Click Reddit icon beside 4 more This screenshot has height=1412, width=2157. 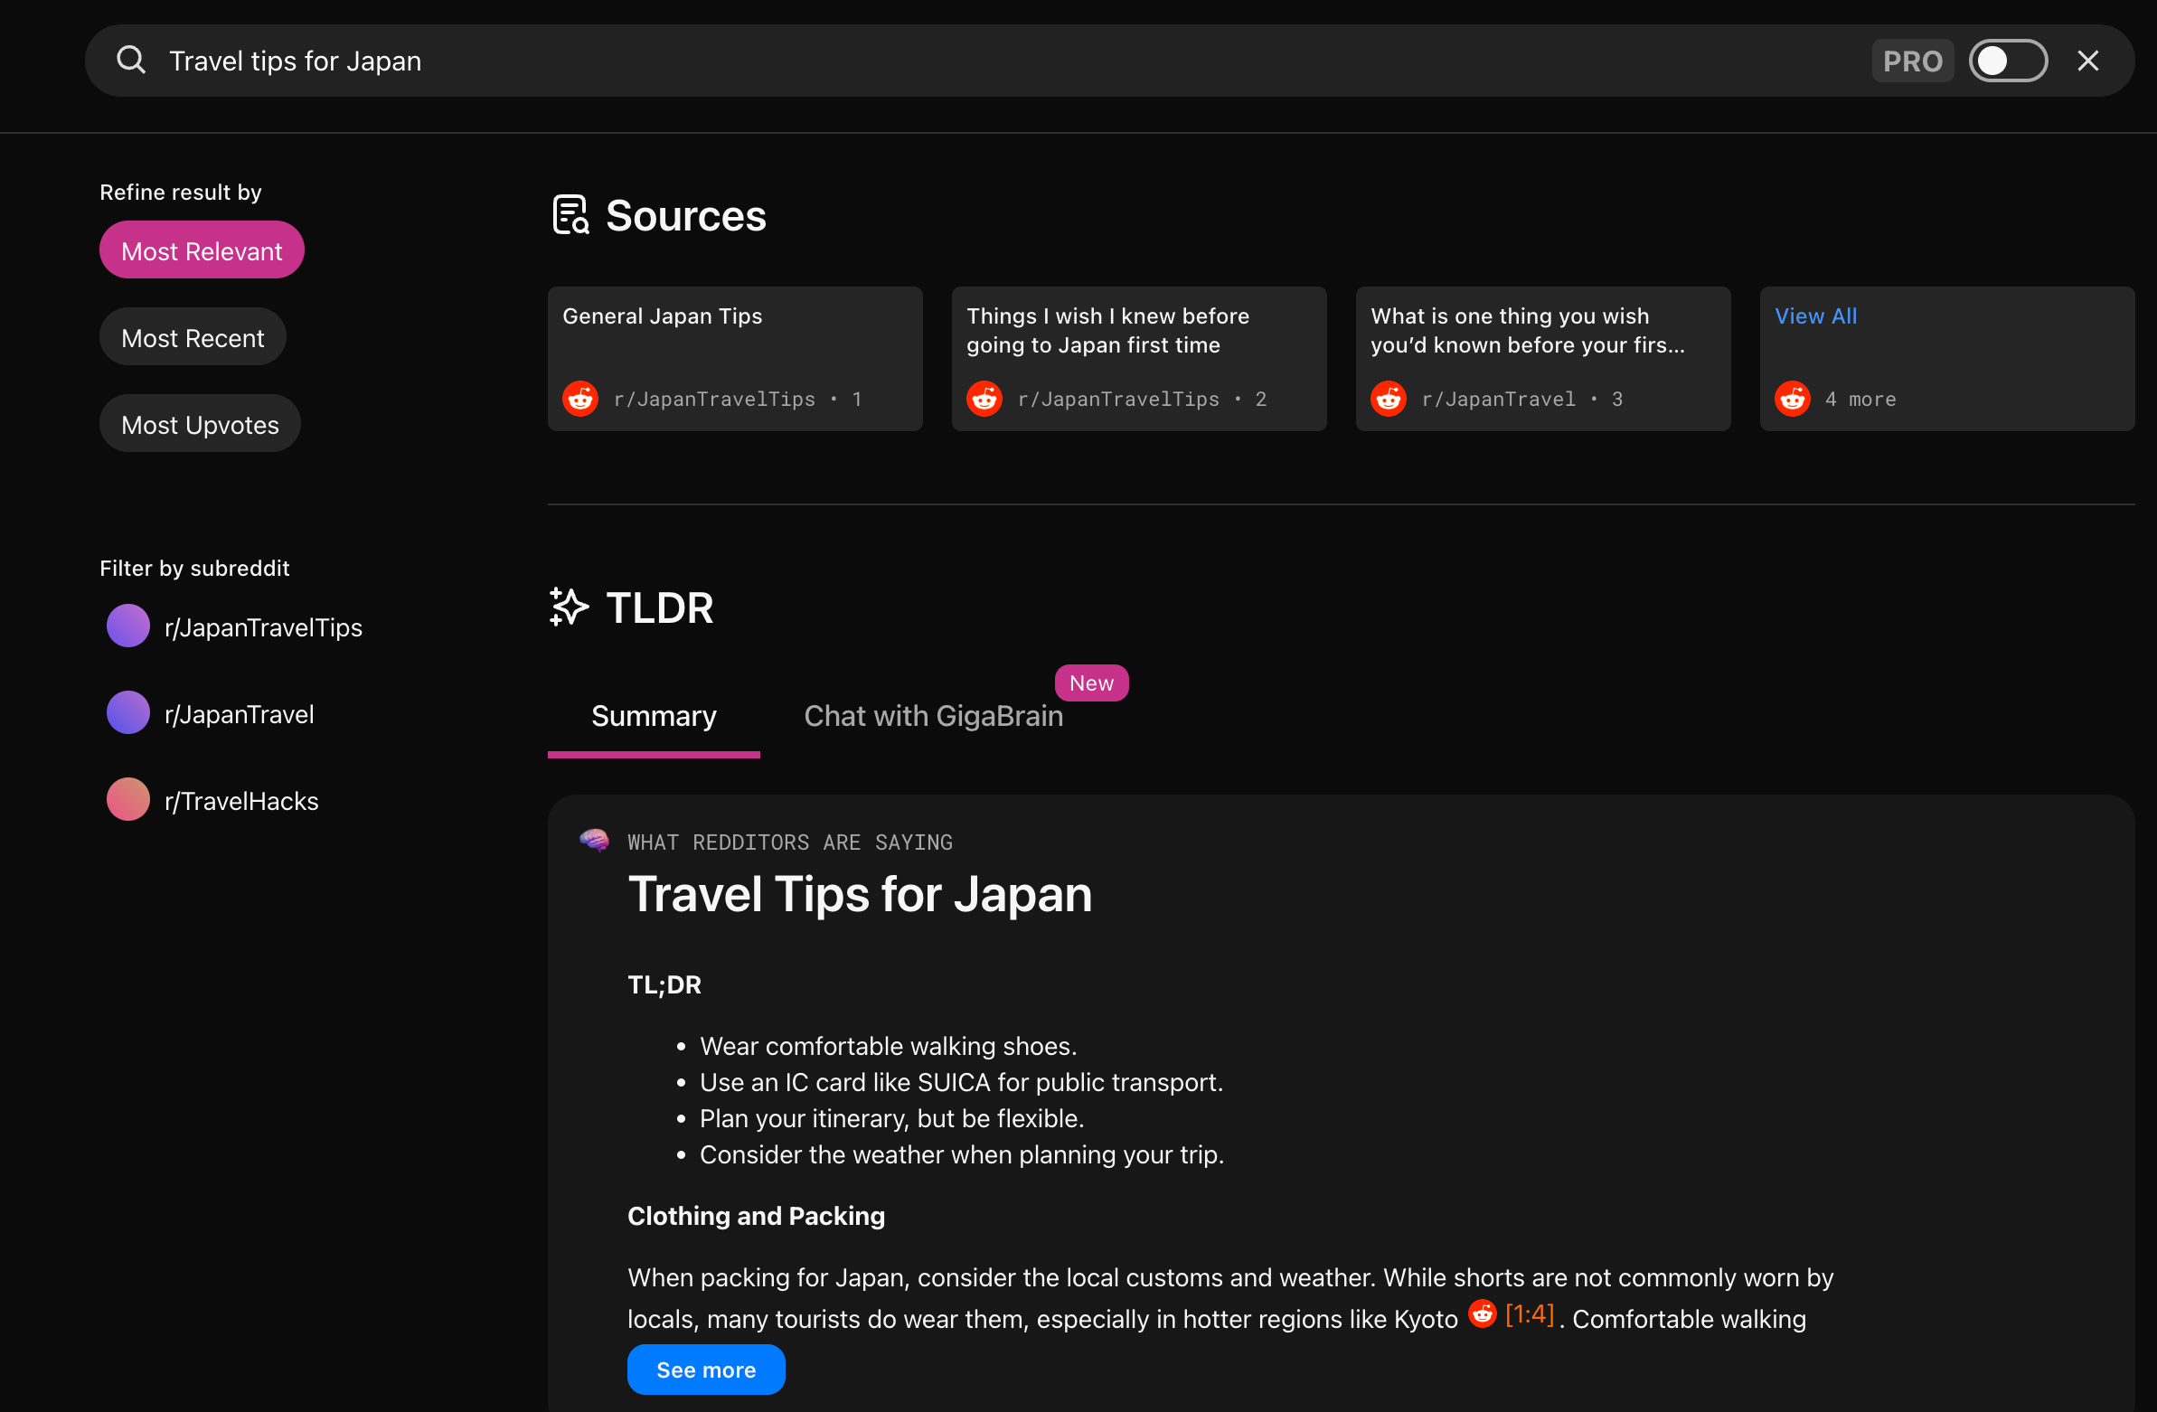(x=1792, y=399)
